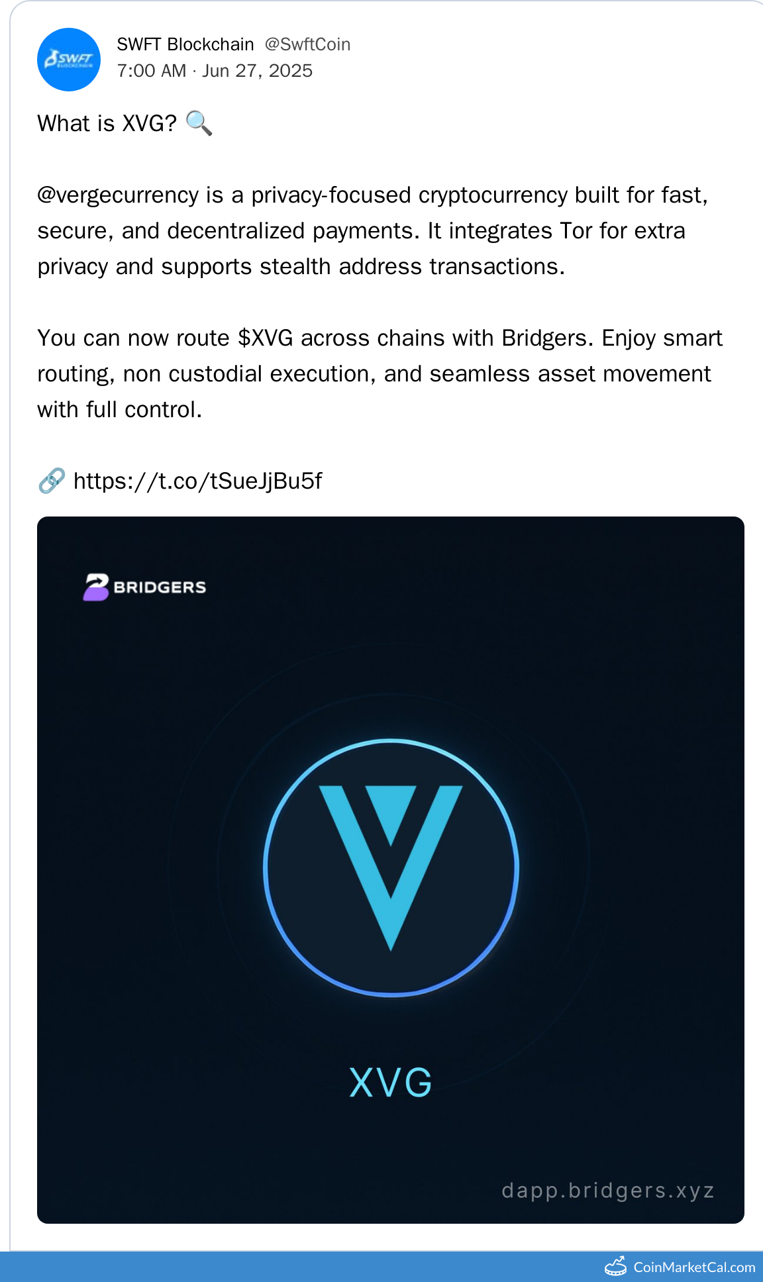Click the magnifying glass emoji
Viewport: 763px width, 1282px height.
(x=199, y=123)
